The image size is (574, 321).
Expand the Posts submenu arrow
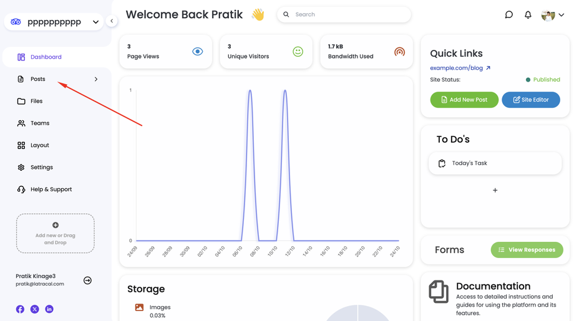[96, 79]
